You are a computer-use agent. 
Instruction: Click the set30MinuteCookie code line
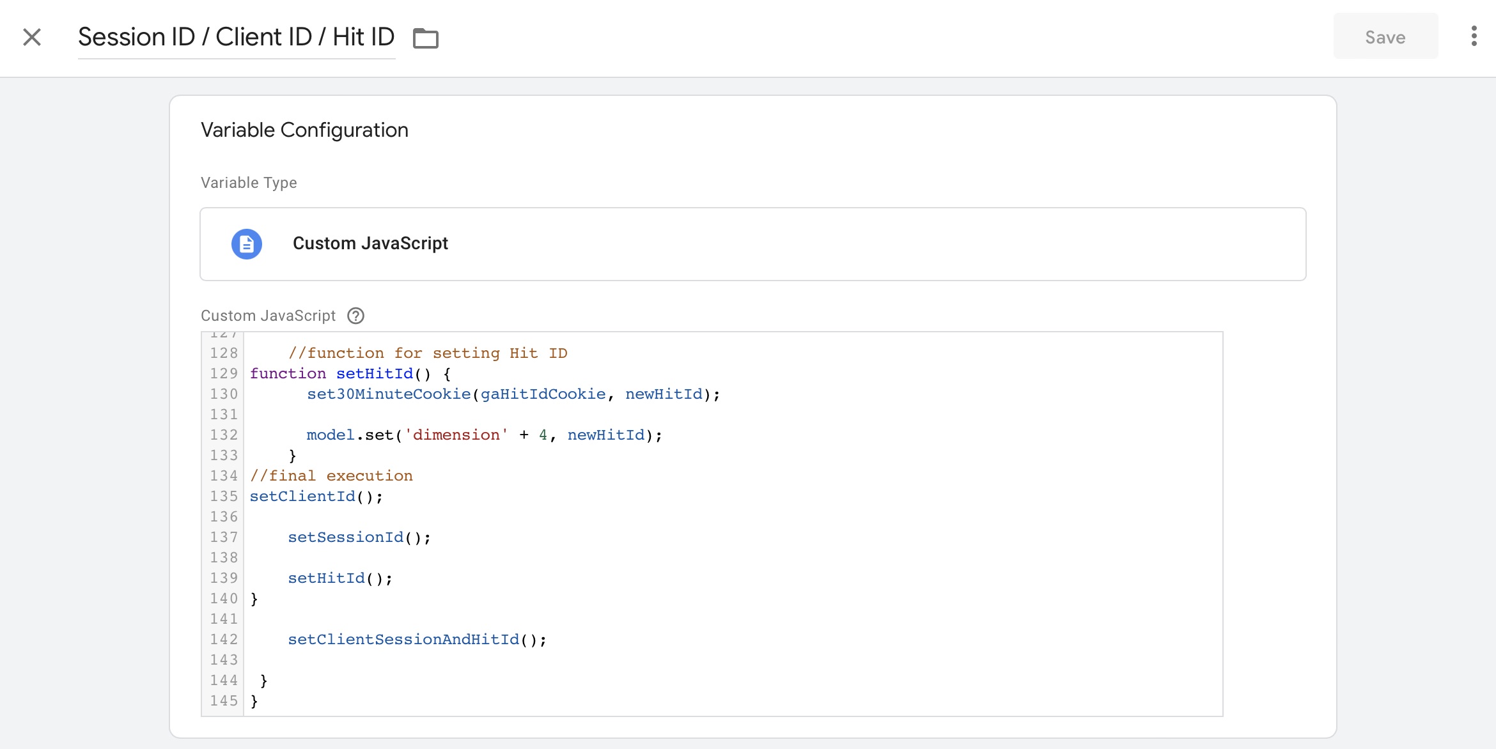click(513, 394)
